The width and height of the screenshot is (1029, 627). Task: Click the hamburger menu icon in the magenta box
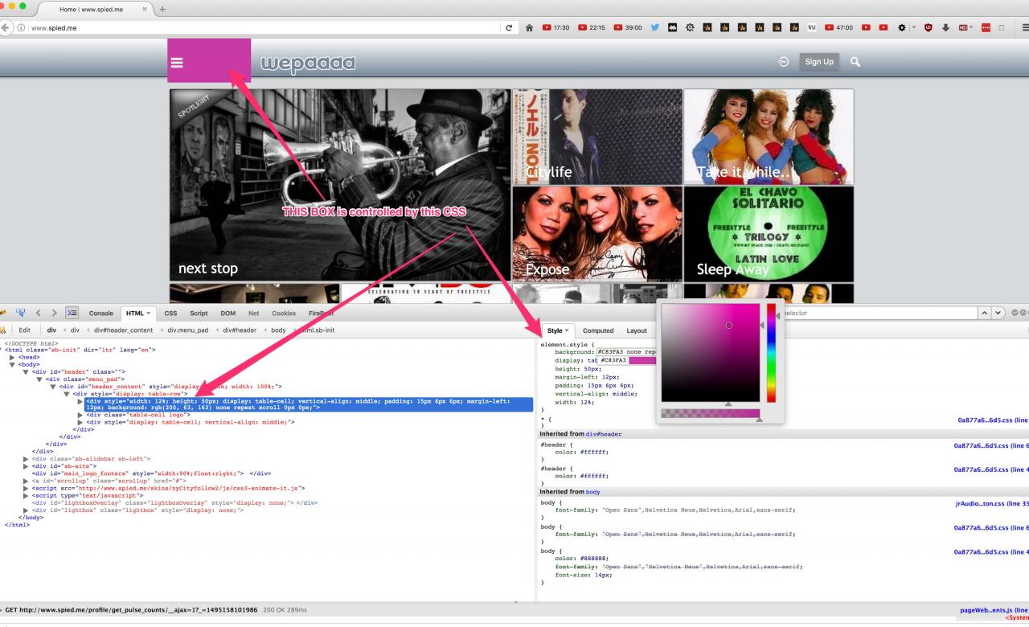pos(177,63)
